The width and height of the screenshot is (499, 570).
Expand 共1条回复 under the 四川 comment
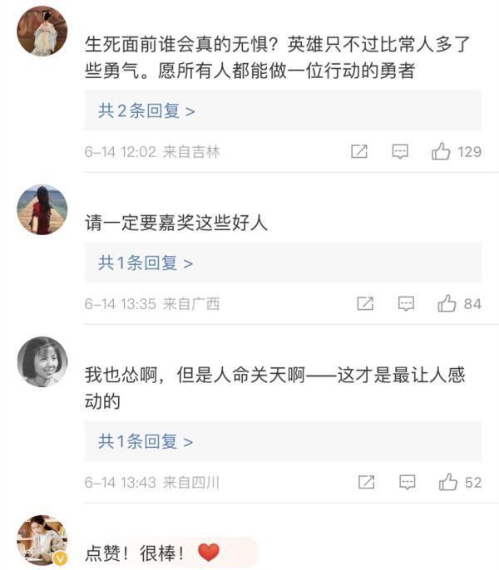click(146, 441)
